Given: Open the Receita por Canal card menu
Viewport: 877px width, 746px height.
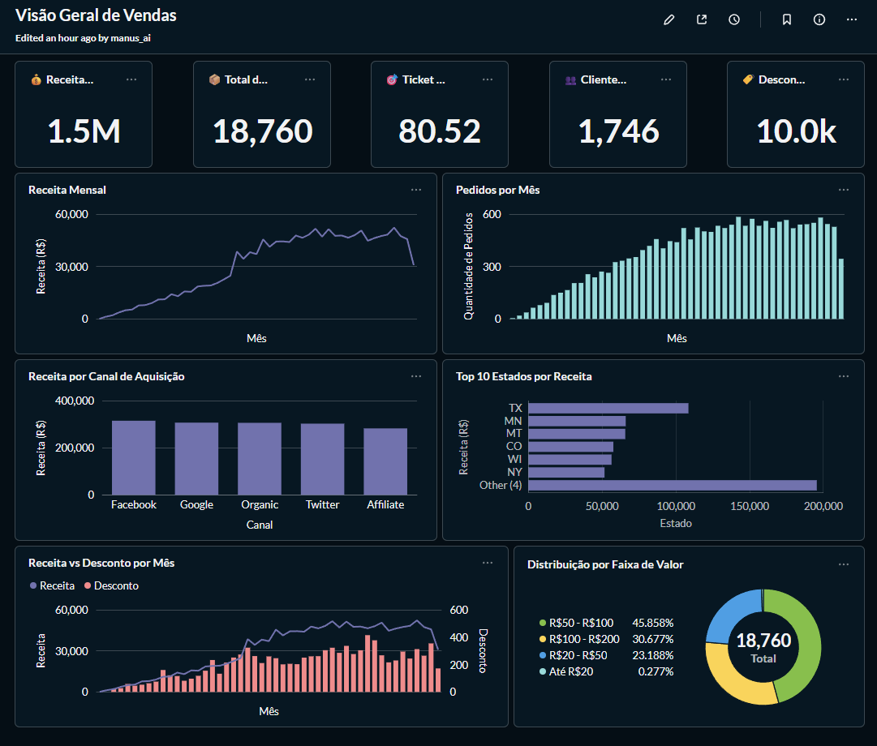Looking at the screenshot, I should click(415, 376).
